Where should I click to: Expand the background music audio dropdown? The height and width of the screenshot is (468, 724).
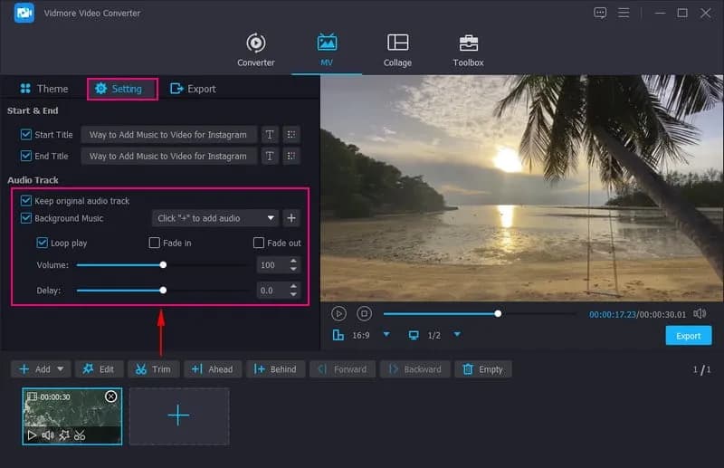(271, 218)
